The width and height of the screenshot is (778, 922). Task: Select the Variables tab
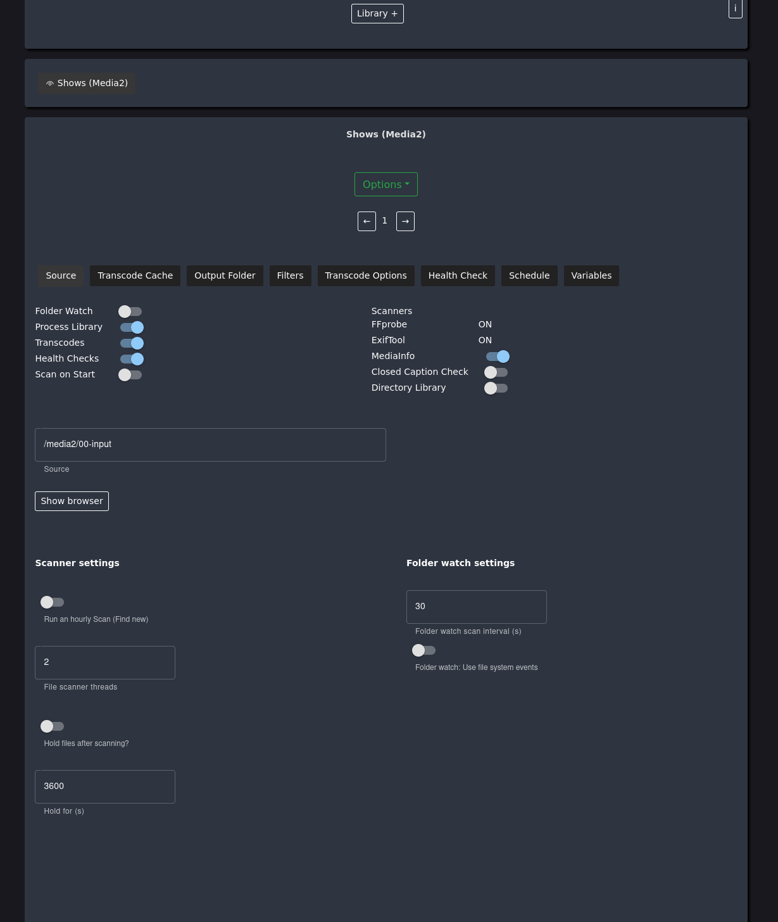(x=591, y=275)
